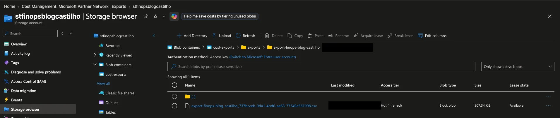Select the CSV blob row radio
Viewport: 560px width, 118px height.
[174, 106]
